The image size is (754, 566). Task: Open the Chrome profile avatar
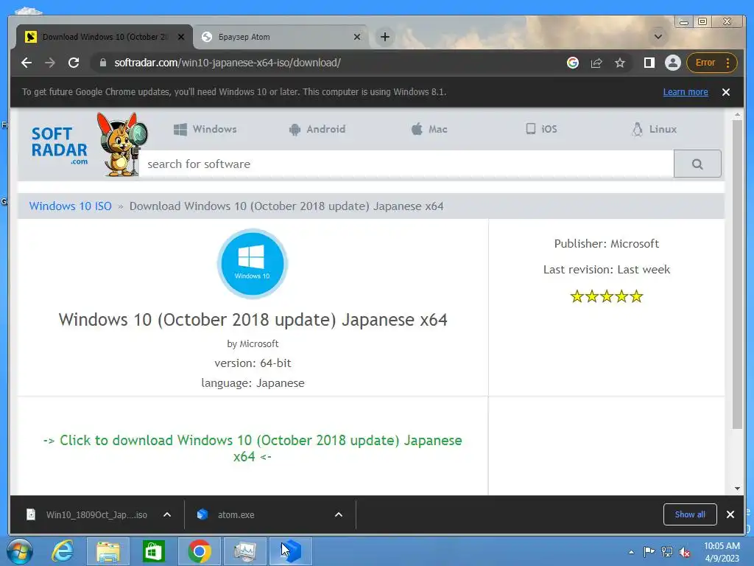tap(673, 63)
